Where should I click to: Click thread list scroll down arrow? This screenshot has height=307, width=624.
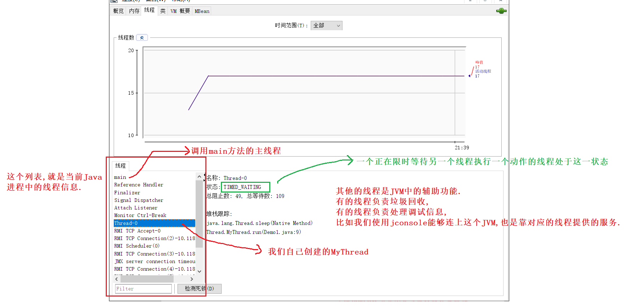tap(199, 271)
